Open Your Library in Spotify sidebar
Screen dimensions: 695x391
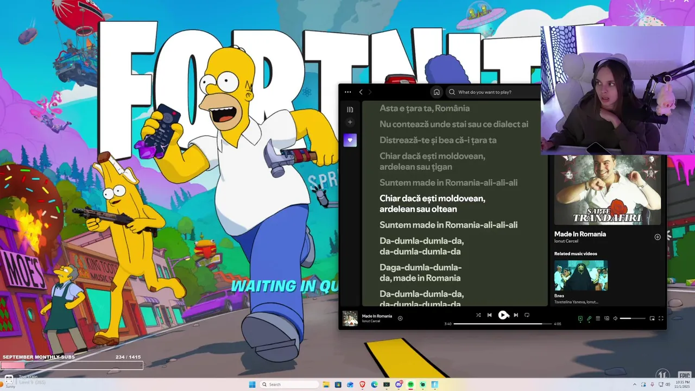pos(350,109)
